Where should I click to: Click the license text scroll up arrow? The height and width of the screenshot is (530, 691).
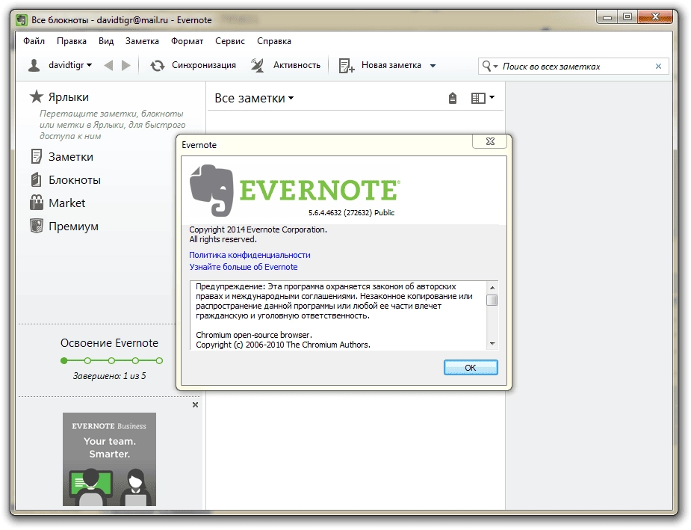492,288
